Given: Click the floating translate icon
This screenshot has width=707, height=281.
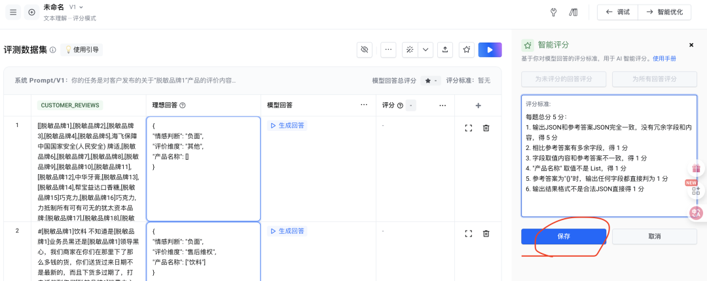Looking at the screenshot, I should coord(696,214).
